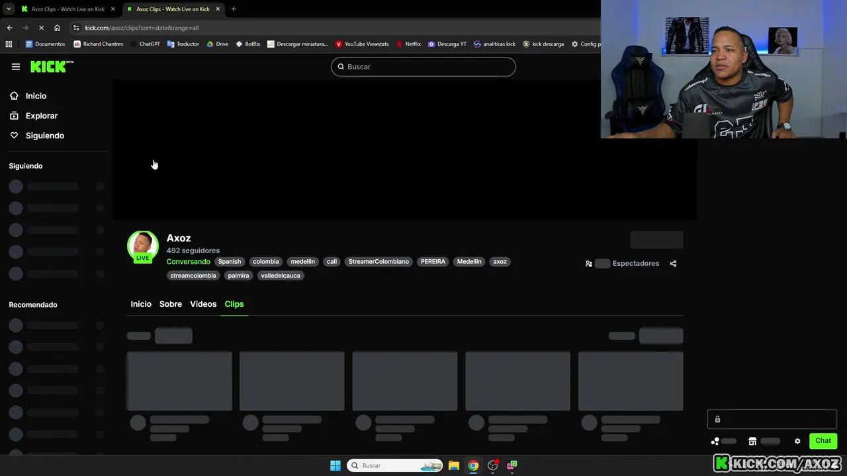Select the medellin lowercase tag

coord(303,262)
